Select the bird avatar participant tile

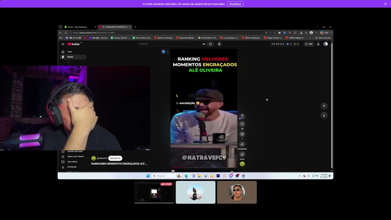[195, 192]
